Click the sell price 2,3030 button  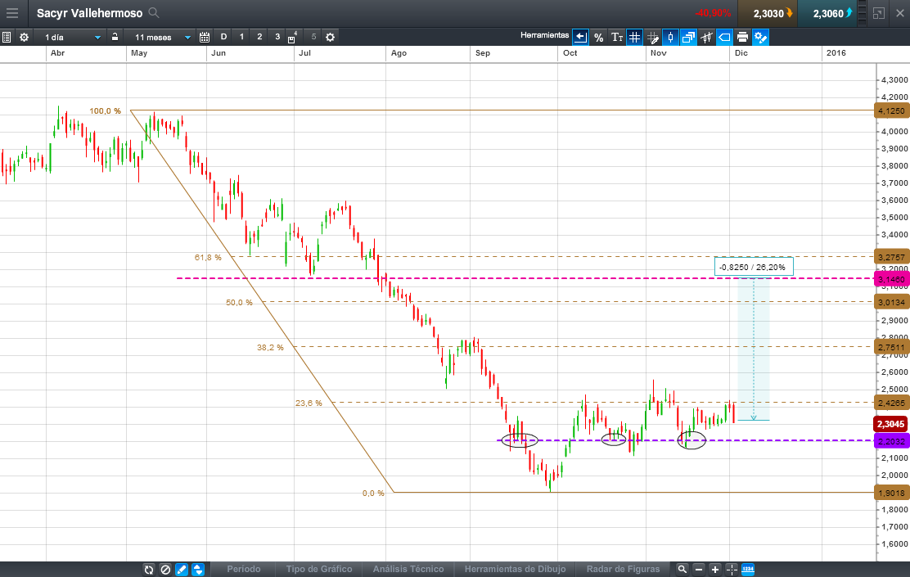click(x=767, y=13)
